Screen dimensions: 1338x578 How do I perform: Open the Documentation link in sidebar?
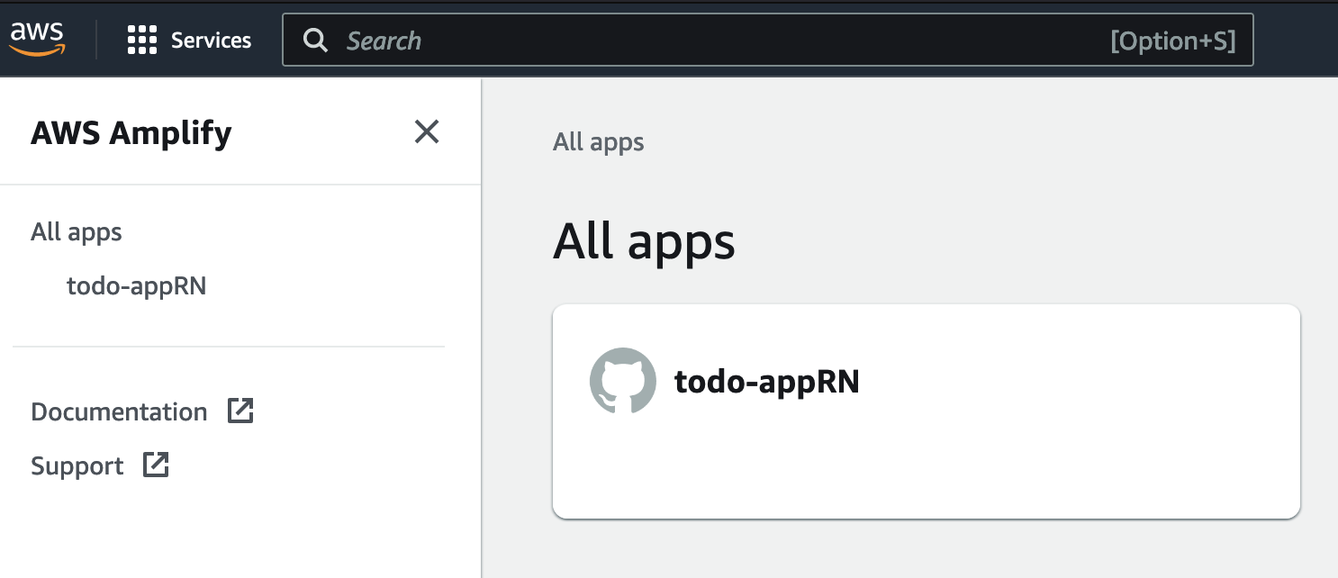[x=119, y=412]
